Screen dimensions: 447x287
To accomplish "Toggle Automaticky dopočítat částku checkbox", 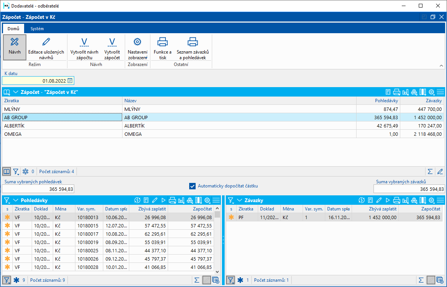I will 193,186.
